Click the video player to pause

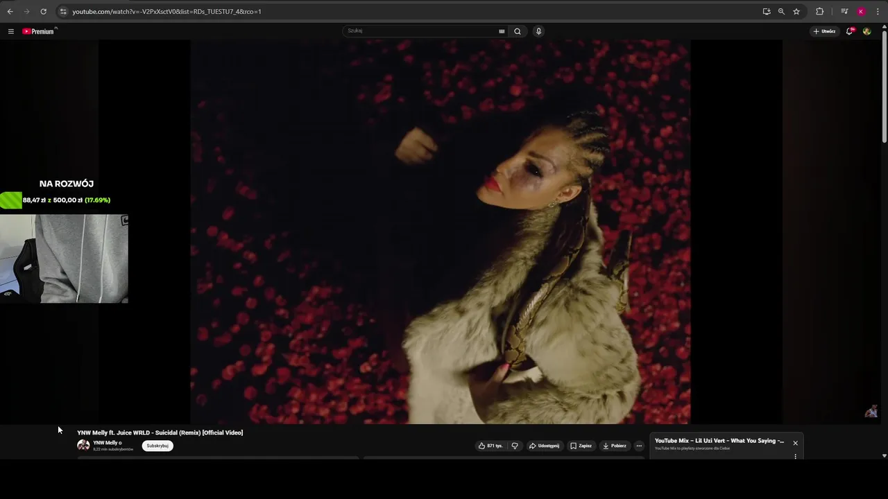pos(441,231)
